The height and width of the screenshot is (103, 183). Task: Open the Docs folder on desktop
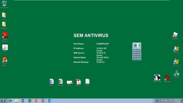pyautogui.click(x=4, y=16)
